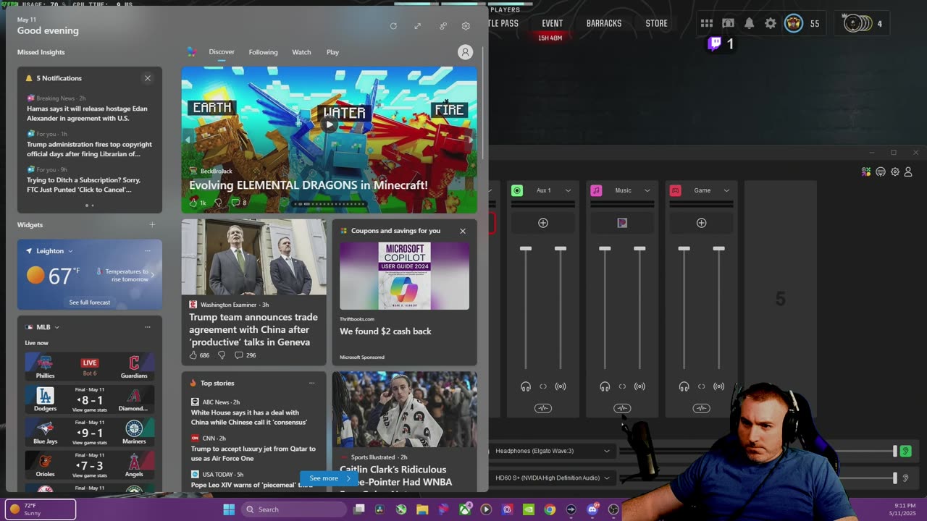Expand Game channel dropdown
Viewport: 927px width, 521px height.
(726, 190)
